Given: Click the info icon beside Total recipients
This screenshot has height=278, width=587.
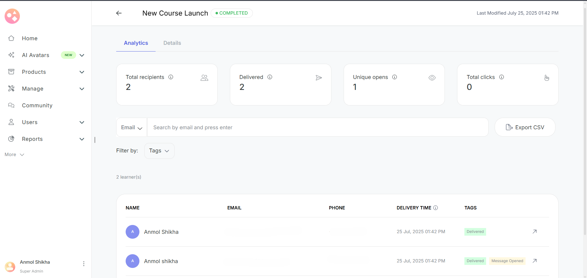Looking at the screenshot, I should pyautogui.click(x=171, y=77).
